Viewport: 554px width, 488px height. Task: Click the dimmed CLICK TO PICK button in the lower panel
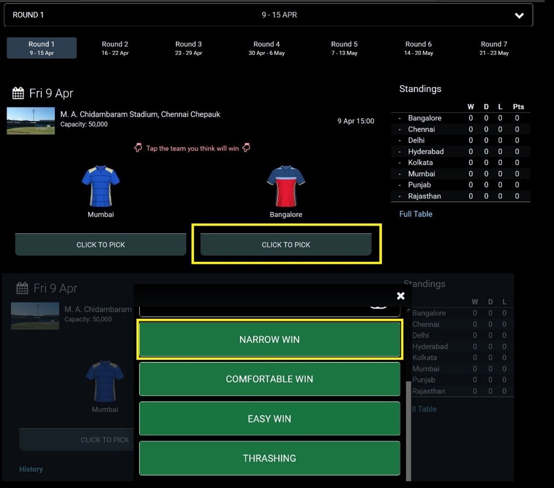tap(77, 440)
